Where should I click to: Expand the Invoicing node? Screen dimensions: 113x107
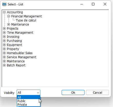coord(4,37)
